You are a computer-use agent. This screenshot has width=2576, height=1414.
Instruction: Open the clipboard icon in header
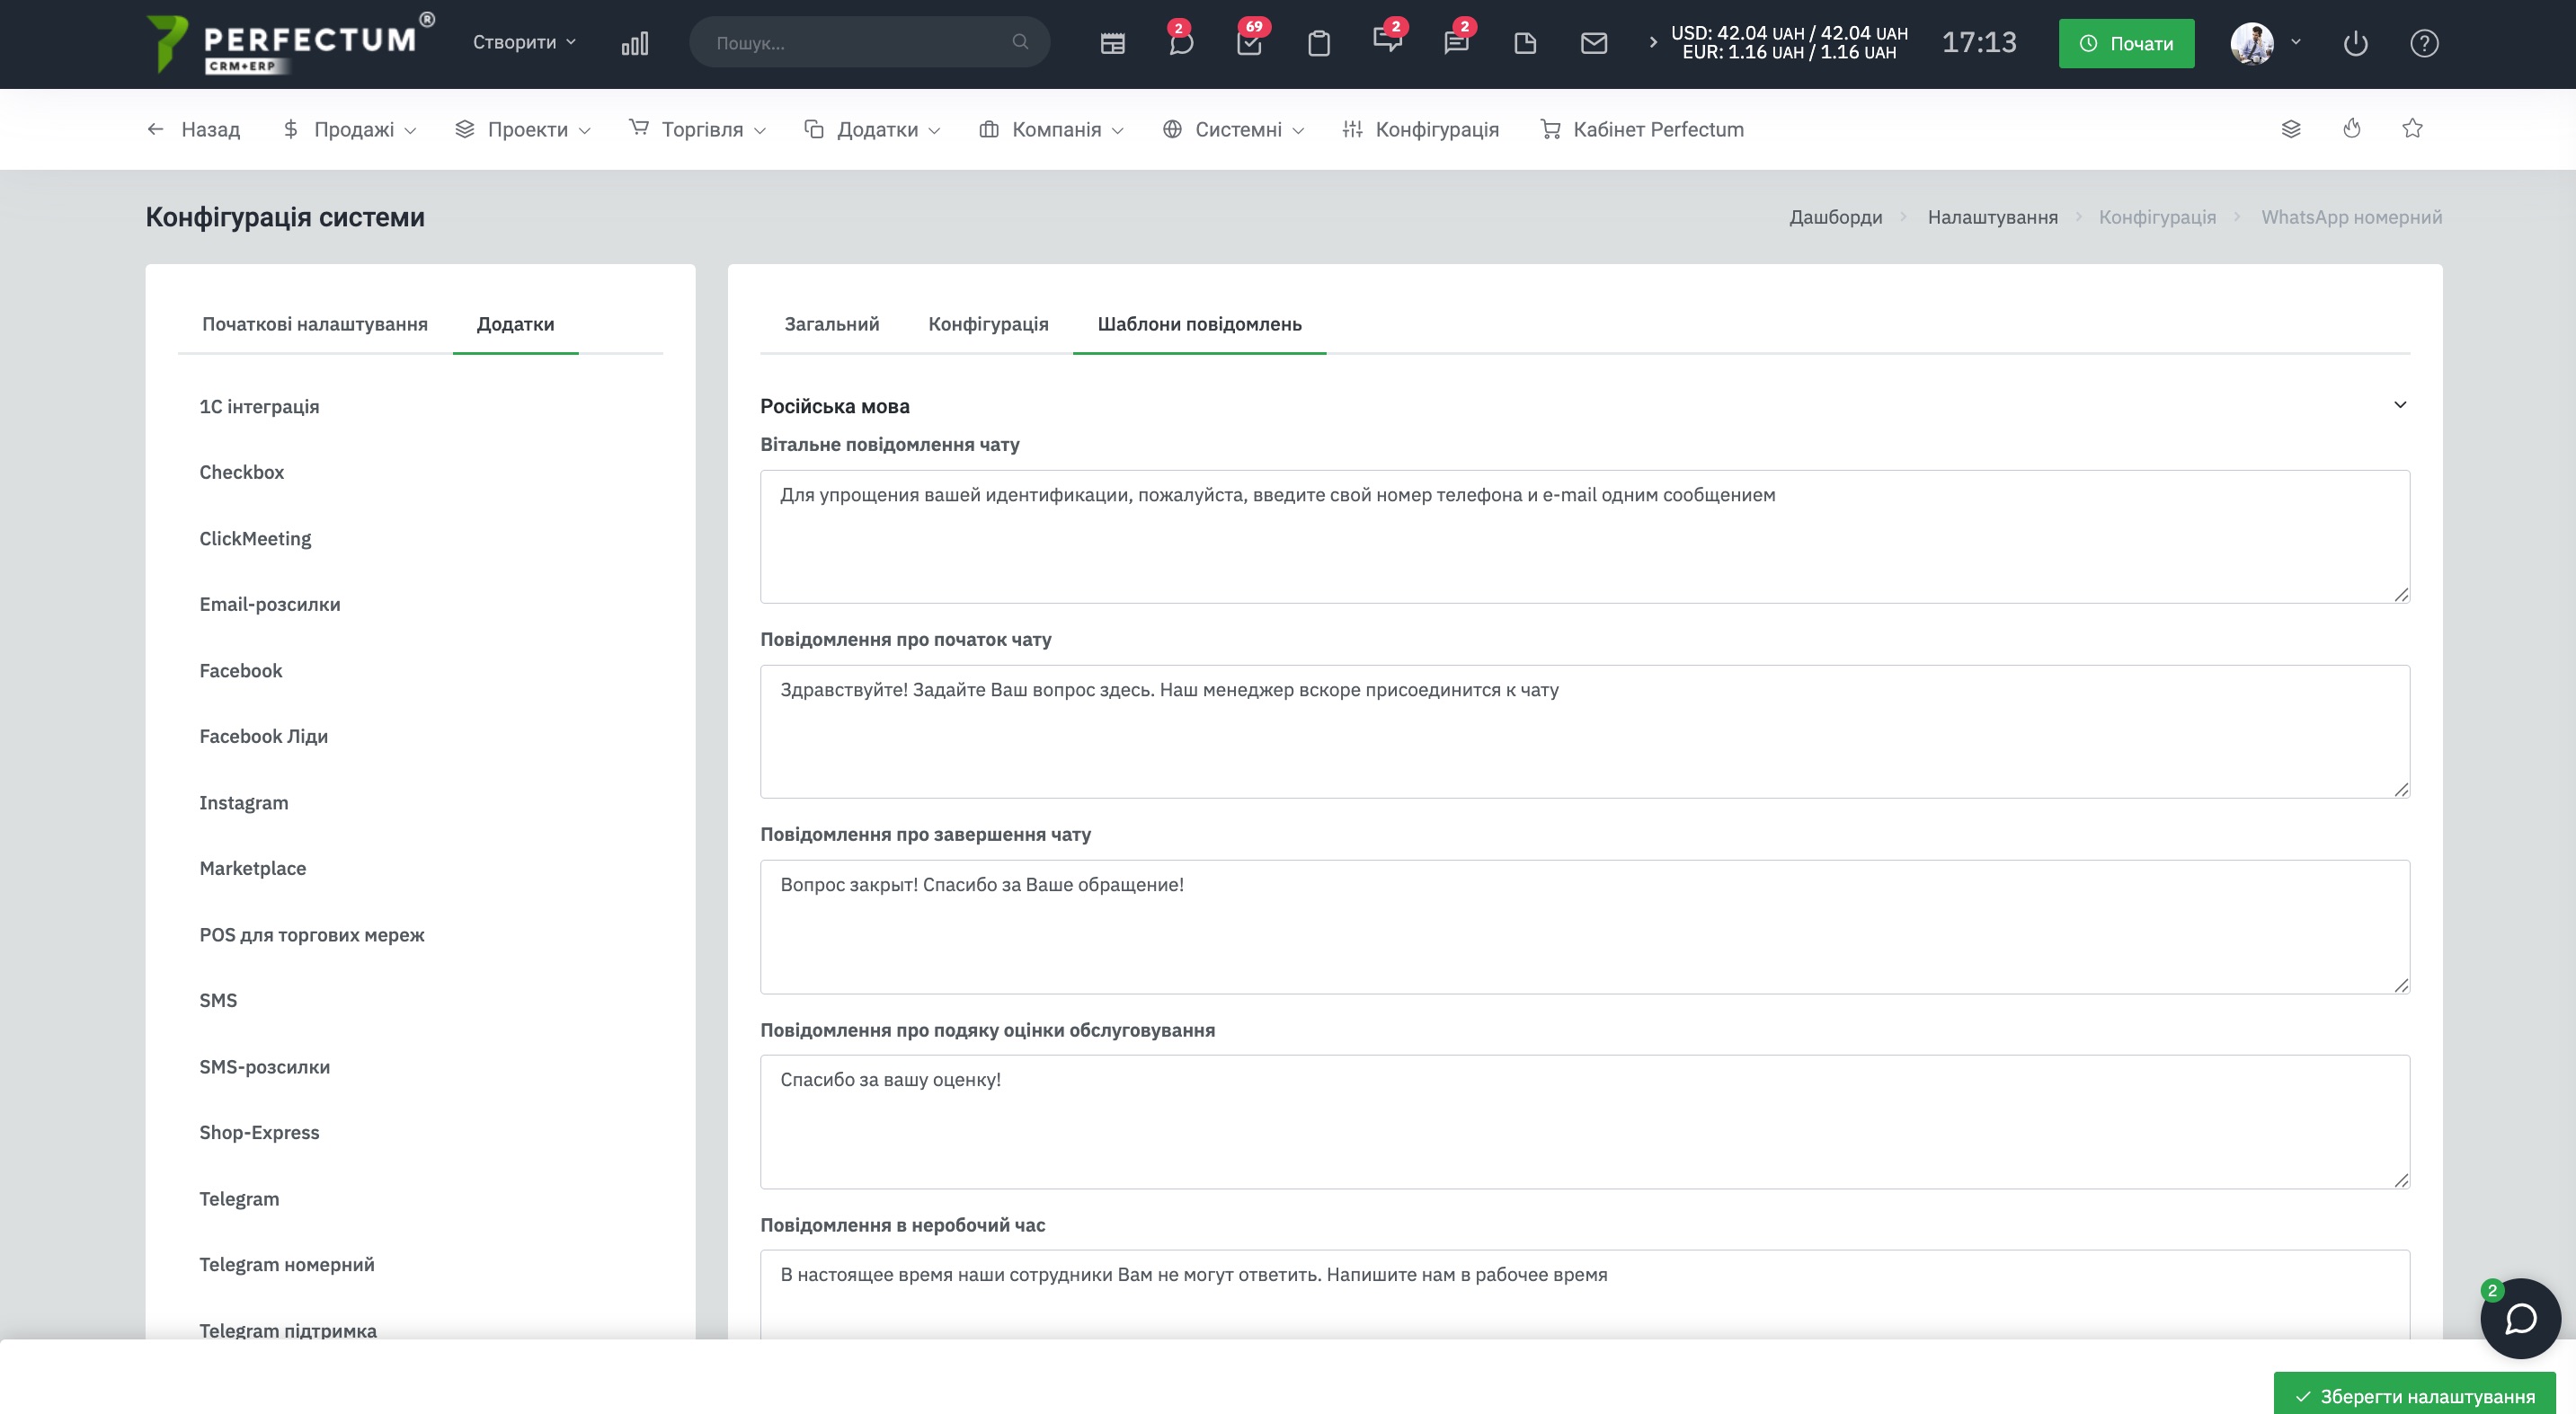pyautogui.click(x=1318, y=43)
